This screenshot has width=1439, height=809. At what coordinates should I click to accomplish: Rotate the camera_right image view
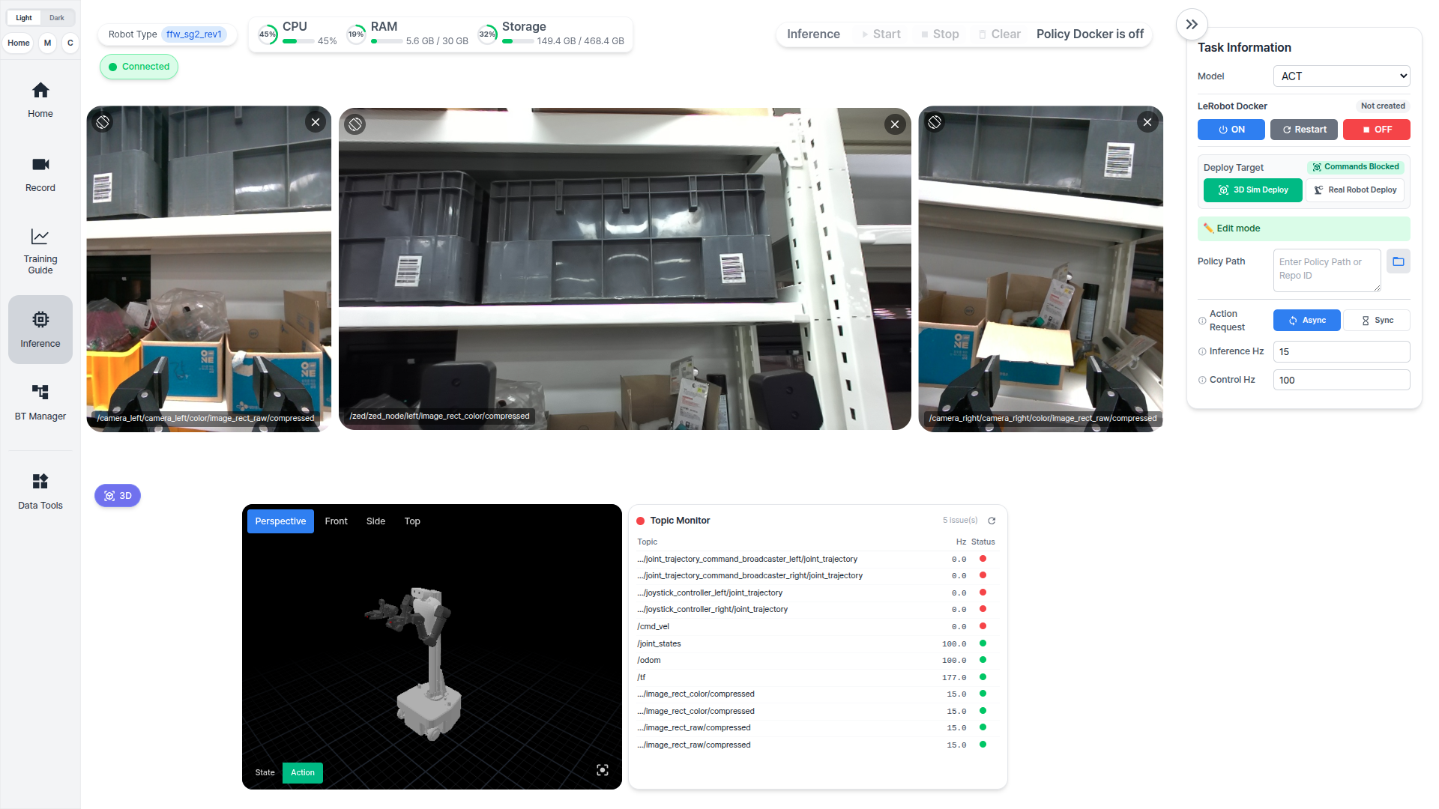(935, 122)
